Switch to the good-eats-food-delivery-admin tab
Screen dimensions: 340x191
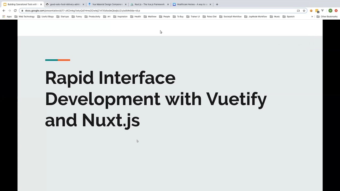click(x=65, y=5)
